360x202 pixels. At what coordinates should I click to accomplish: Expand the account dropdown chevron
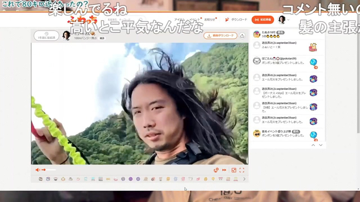pos(288,20)
